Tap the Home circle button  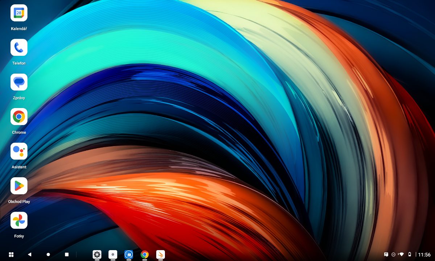tap(48, 254)
